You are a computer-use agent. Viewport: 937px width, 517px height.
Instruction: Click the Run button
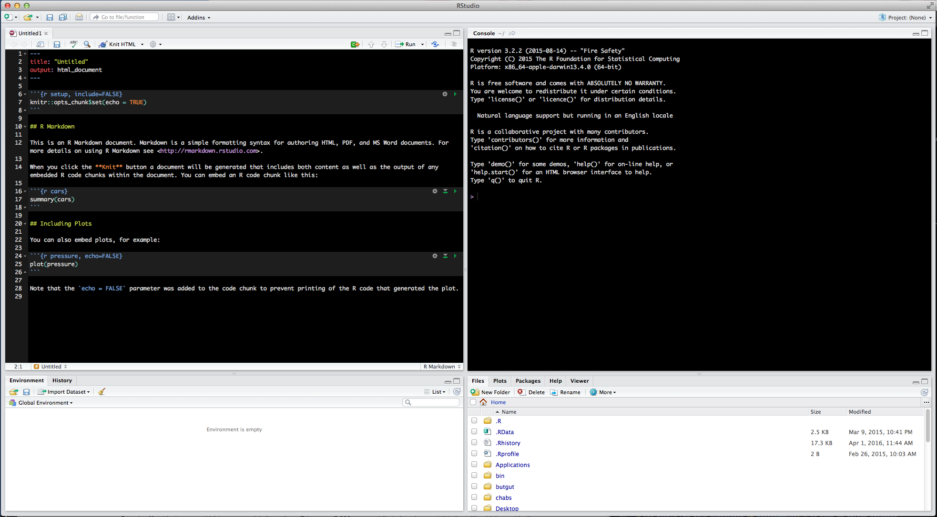coord(406,44)
